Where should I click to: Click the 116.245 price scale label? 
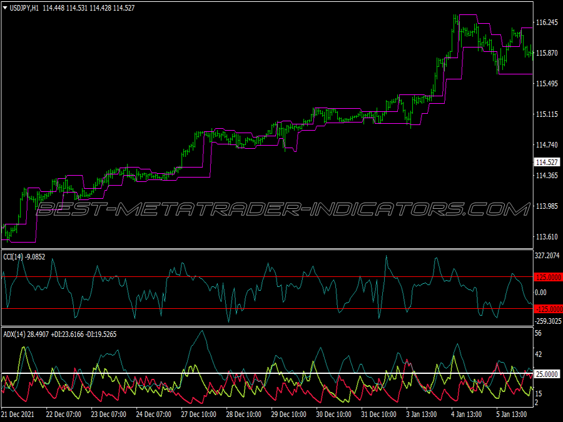coord(547,23)
